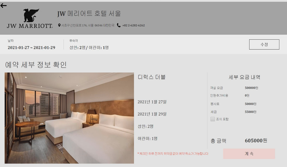The image size is (287, 167).
Task: Click the JW Marriott griffin logo
Action: coord(31,16)
